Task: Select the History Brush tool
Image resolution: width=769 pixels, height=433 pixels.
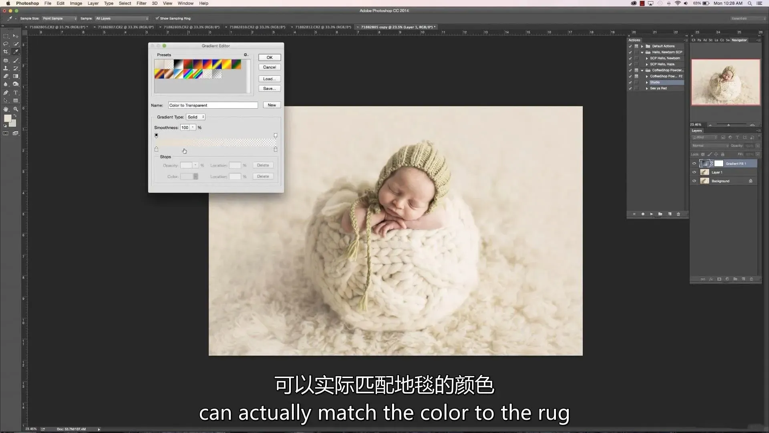Action: (16, 68)
